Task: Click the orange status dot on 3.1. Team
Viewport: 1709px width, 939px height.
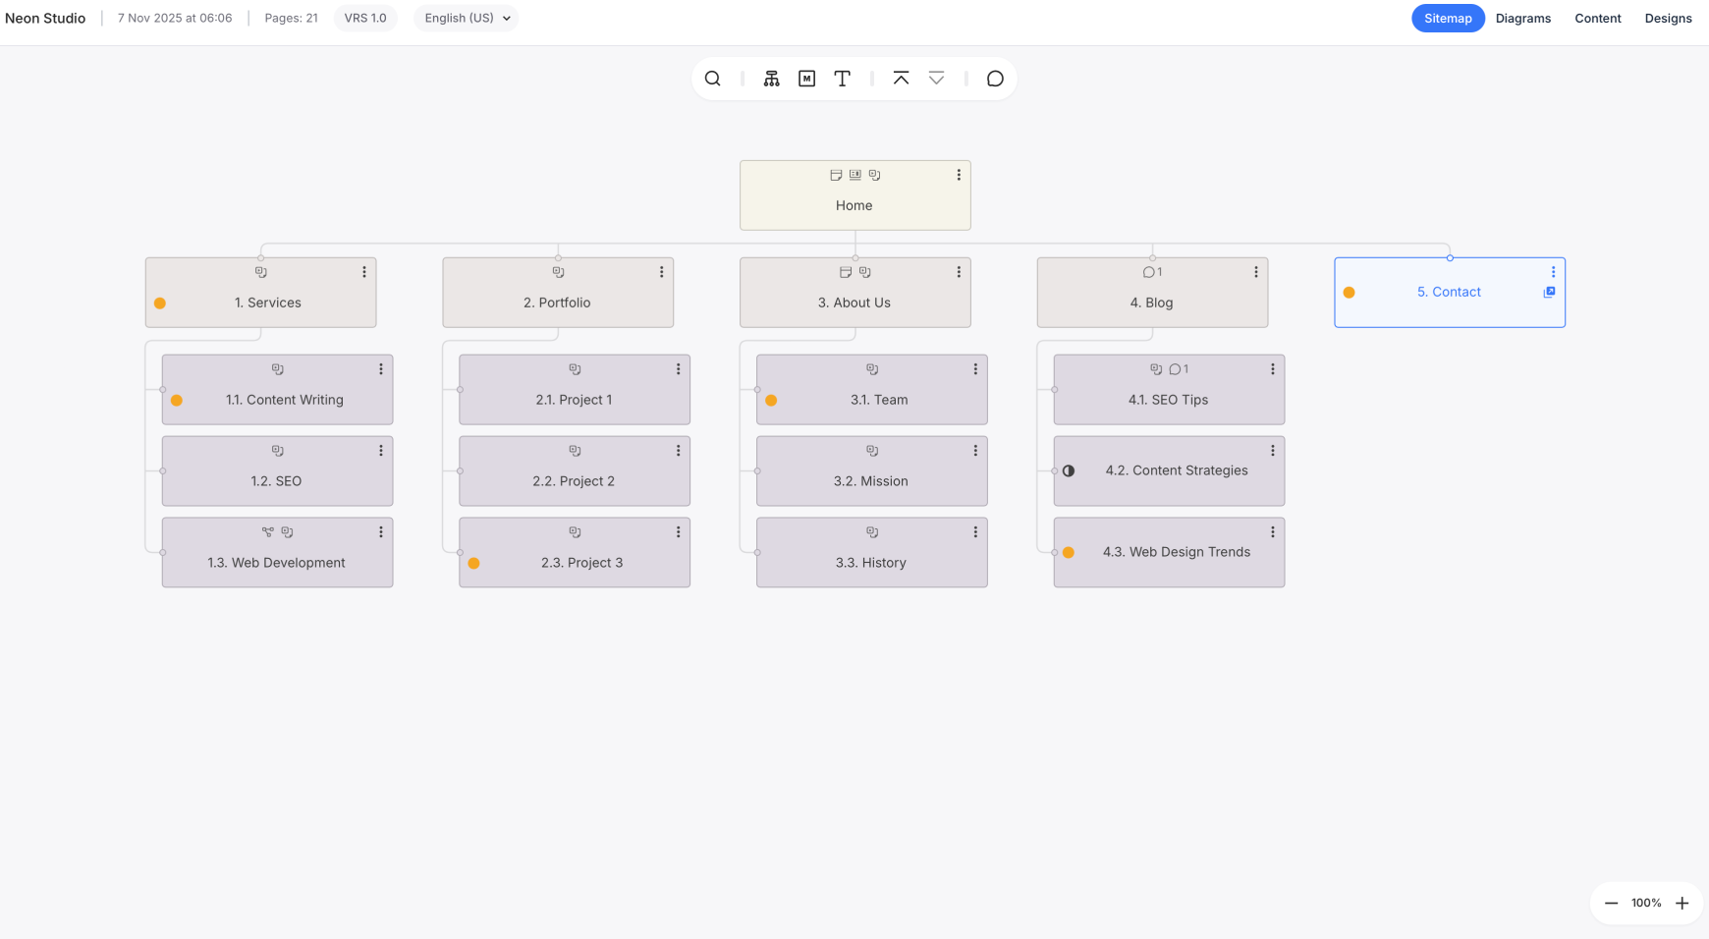Action: pyautogui.click(x=772, y=400)
